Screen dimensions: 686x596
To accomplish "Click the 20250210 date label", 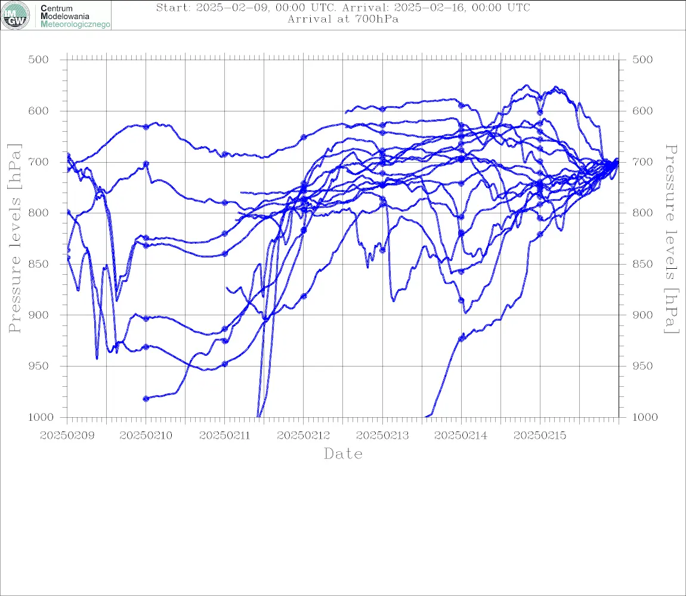I will click(146, 436).
